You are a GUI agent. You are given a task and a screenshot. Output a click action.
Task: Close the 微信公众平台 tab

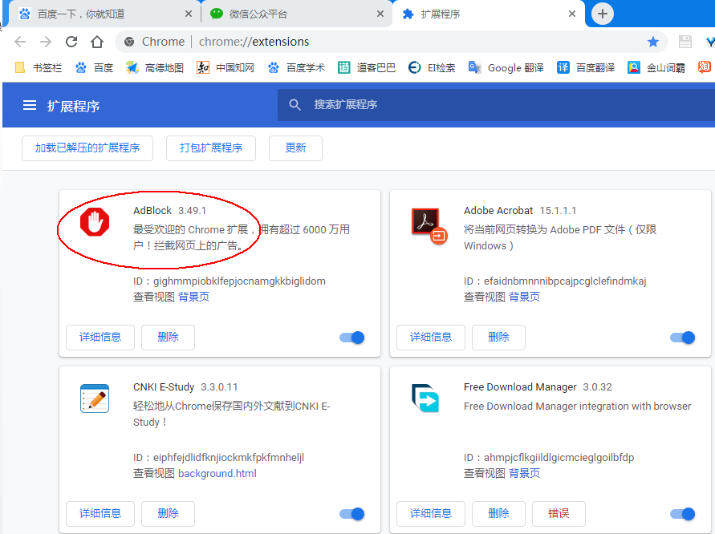pyautogui.click(x=380, y=14)
